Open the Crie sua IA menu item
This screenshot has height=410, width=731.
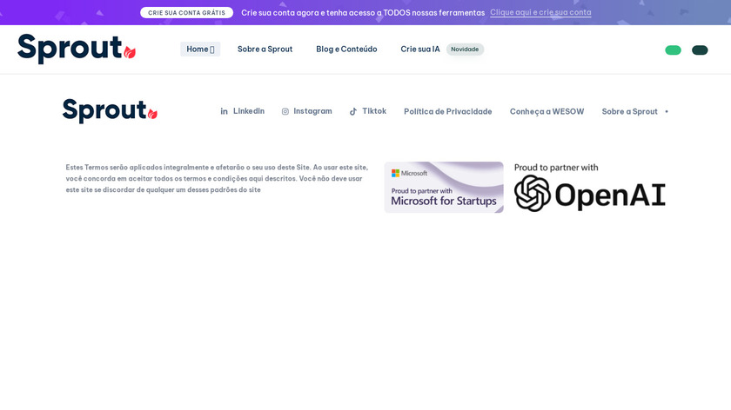[420, 49]
